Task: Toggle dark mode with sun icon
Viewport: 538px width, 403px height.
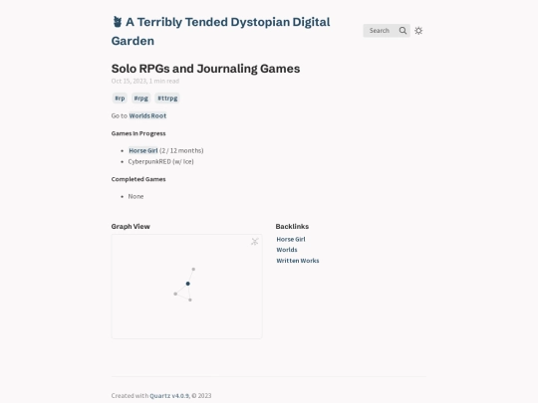Action: click(x=418, y=31)
